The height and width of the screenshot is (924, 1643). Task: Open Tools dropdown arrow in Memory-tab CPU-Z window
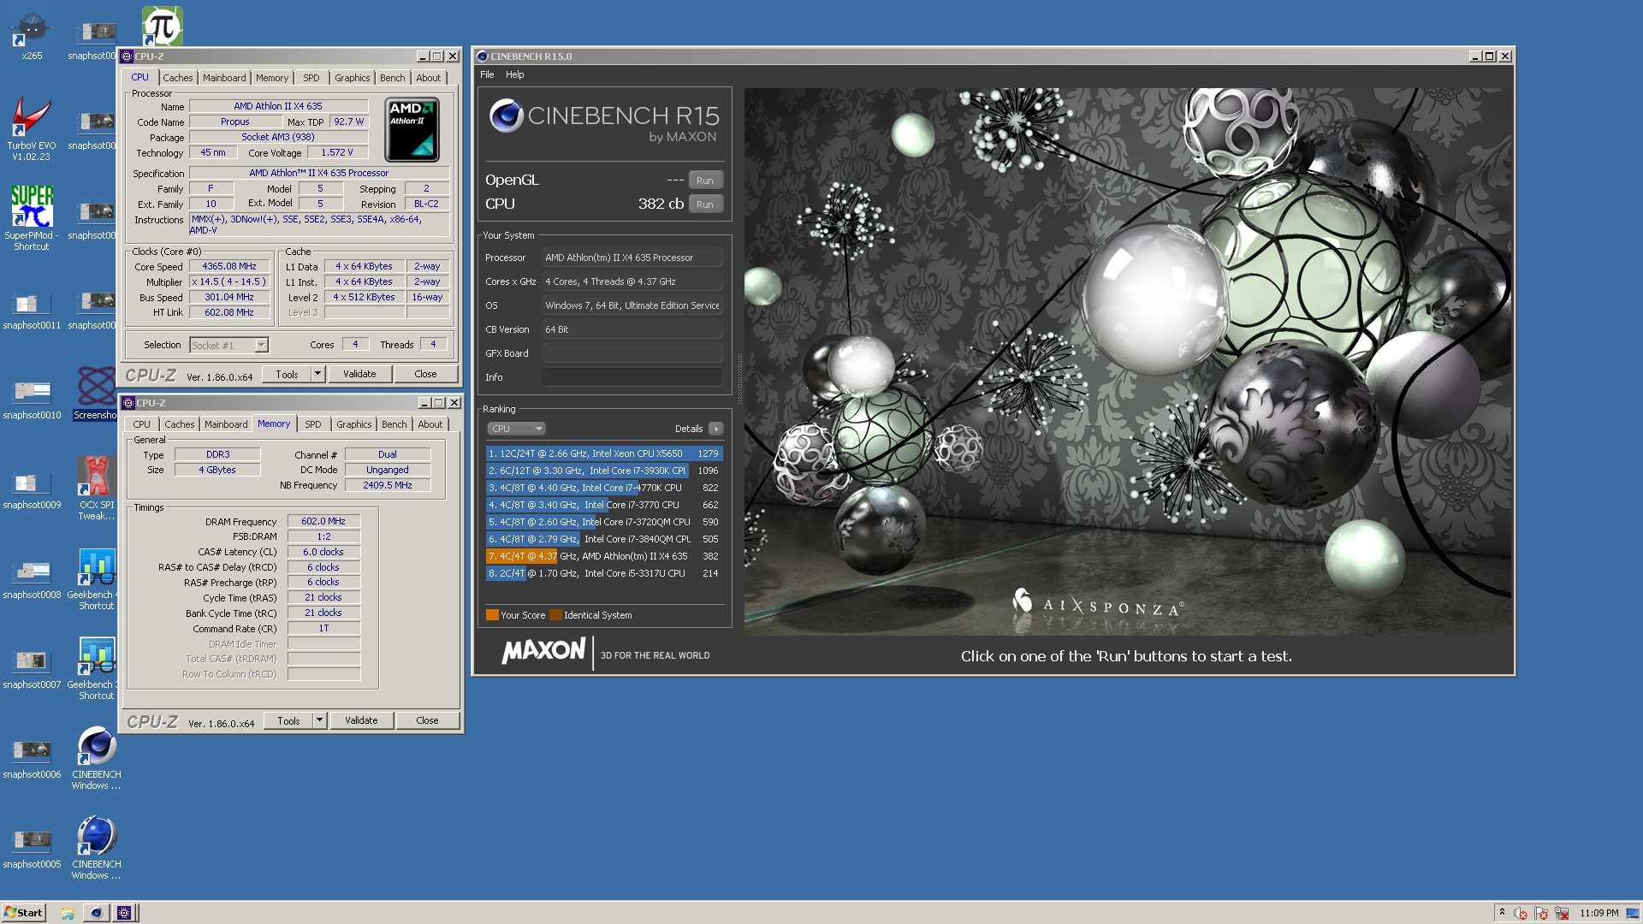point(319,720)
